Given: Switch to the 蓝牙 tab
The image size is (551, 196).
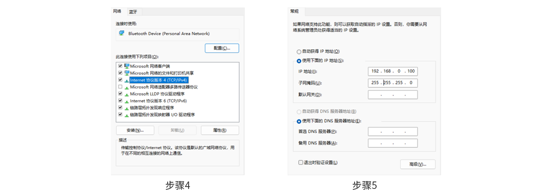Looking at the screenshot, I should 133,12.
